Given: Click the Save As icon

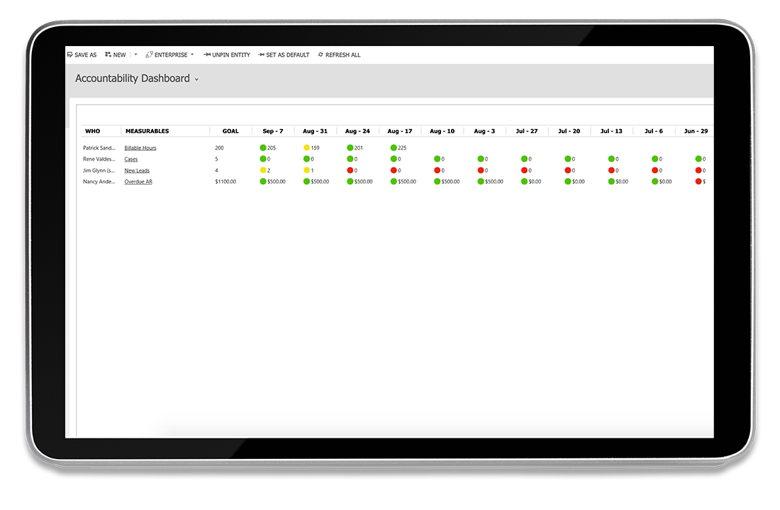Looking at the screenshot, I should point(69,55).
